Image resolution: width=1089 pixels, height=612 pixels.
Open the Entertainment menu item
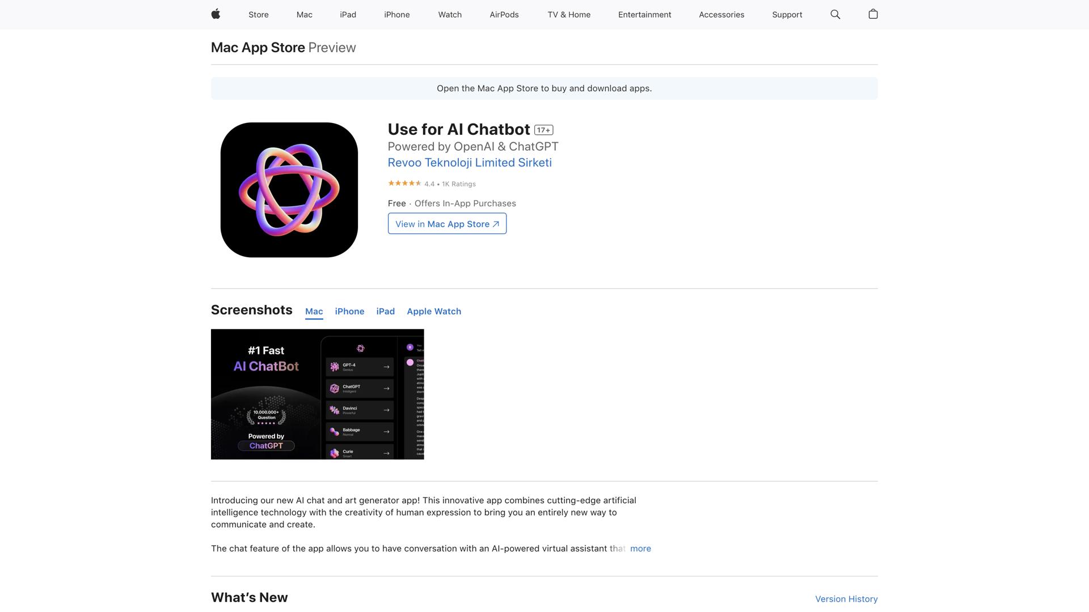(644, 14)
